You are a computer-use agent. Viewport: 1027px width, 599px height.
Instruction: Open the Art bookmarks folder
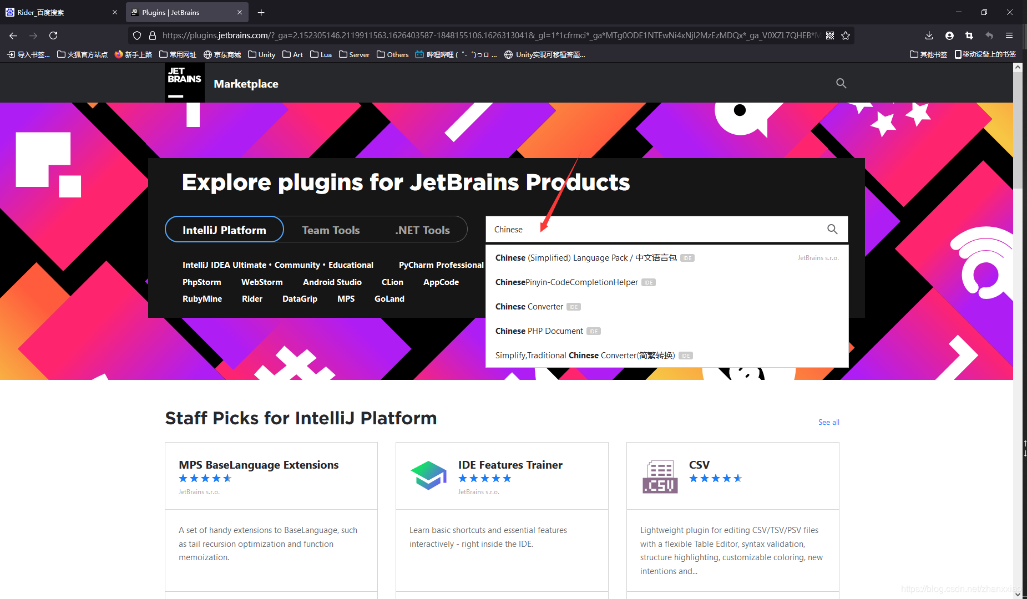point(292,54)
